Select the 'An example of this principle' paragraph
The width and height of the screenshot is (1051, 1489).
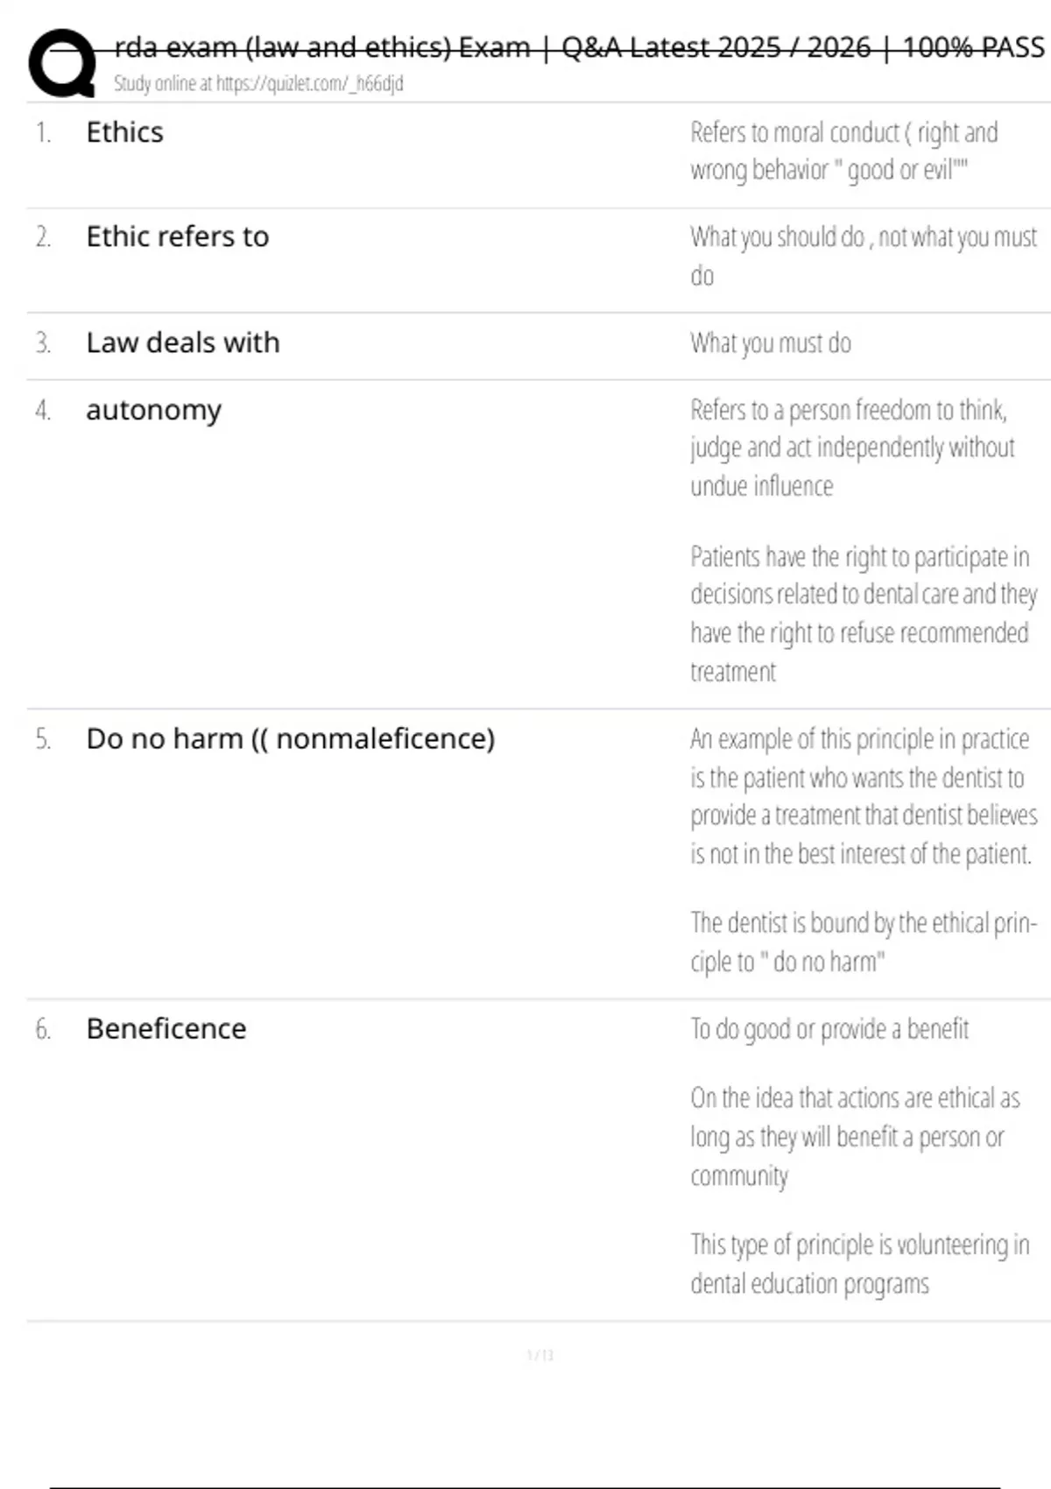pyautogui.click(x=863, y=796)
